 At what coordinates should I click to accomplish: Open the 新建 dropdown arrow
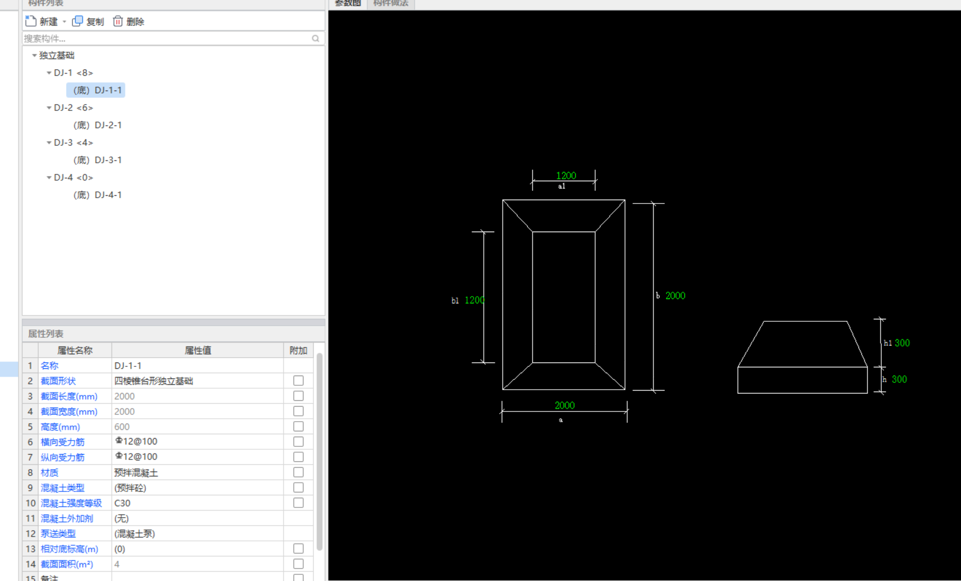point(64,22)
